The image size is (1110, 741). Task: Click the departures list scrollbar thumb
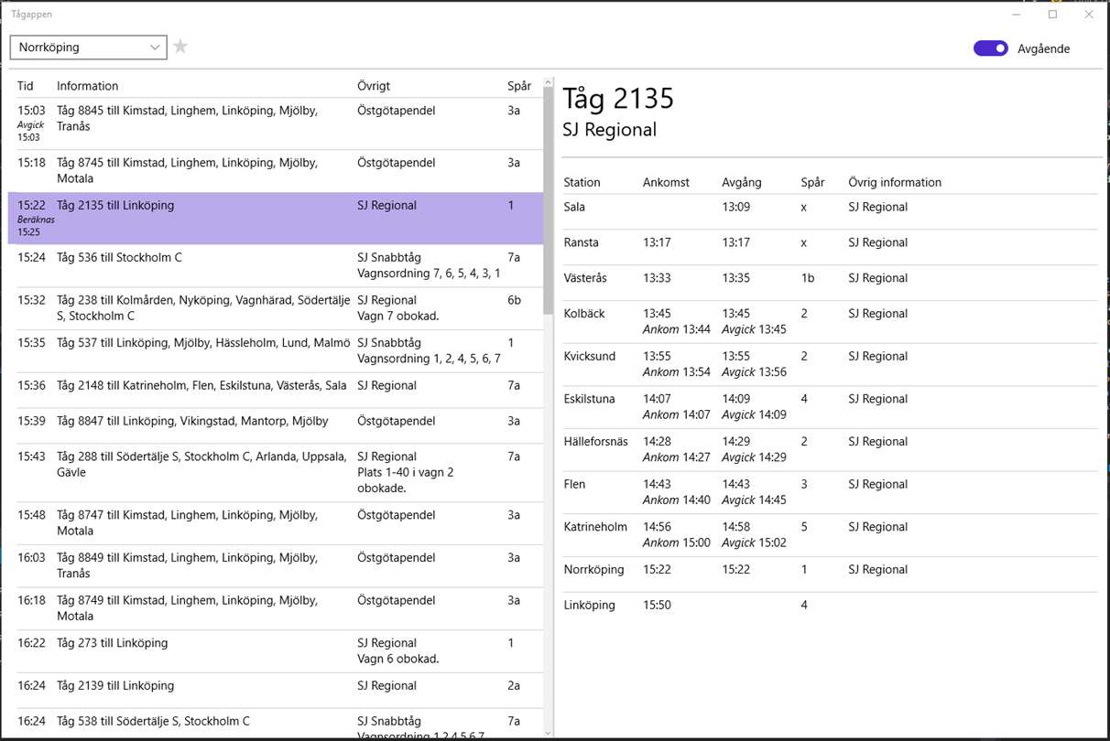pos(549,201)
